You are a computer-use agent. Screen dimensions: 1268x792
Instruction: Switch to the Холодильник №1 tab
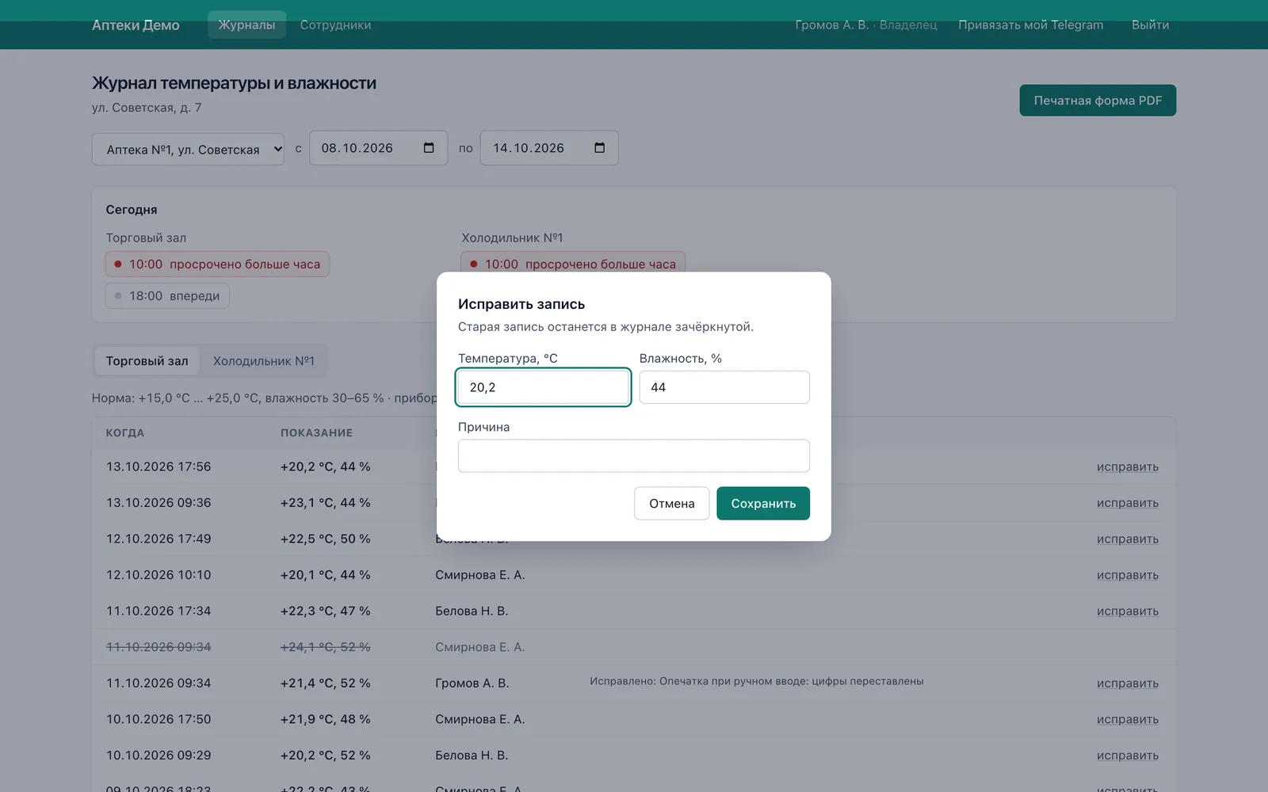click(x=264, y=361)
